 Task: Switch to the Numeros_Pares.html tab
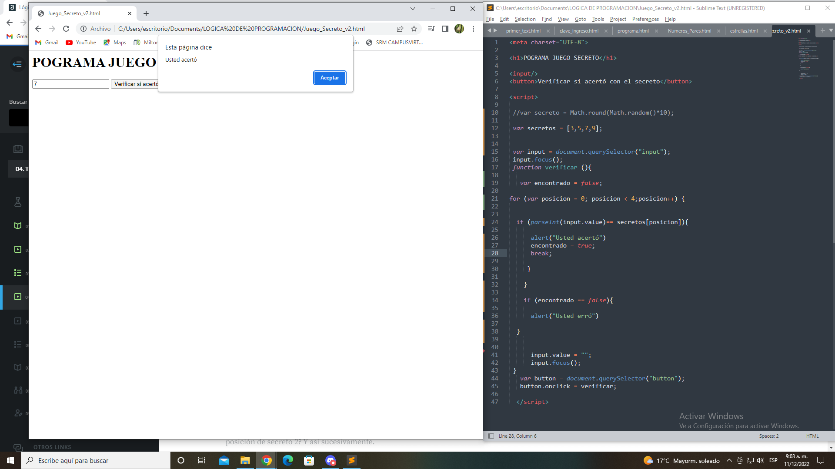[x=689, y=31]
